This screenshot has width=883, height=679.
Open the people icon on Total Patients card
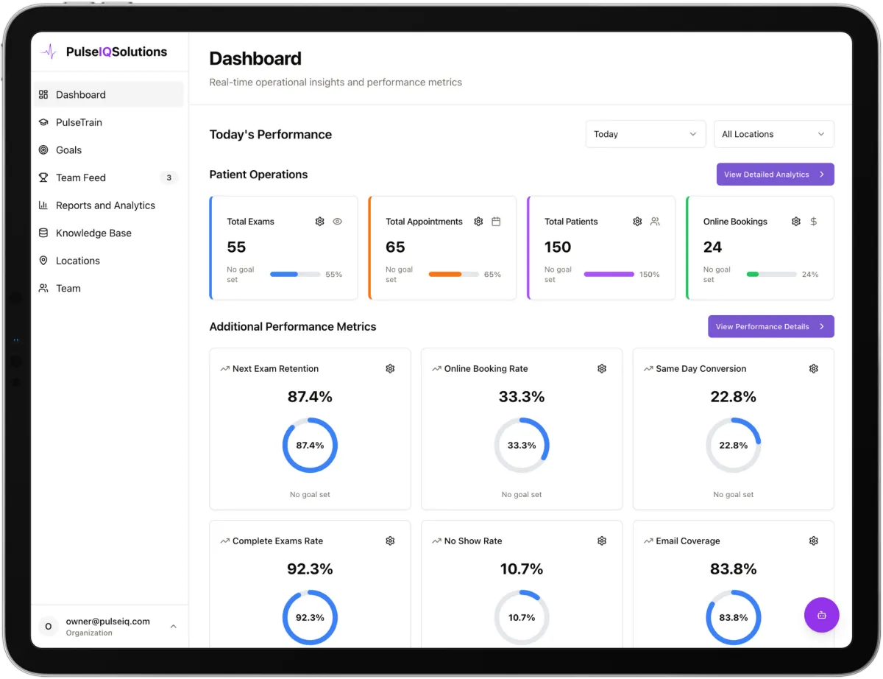pos(655,221)
